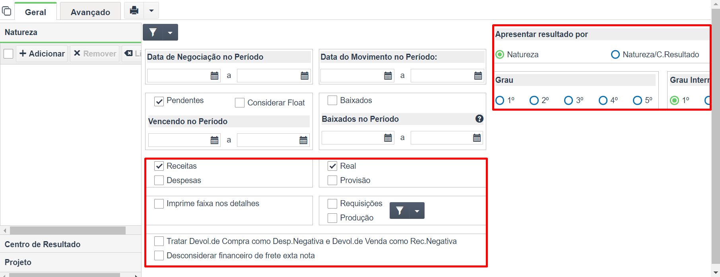Image resolution: width=720 pixels, height=277 pixels.
Task: Click the Adicionar button
Action: pos(42,54)
